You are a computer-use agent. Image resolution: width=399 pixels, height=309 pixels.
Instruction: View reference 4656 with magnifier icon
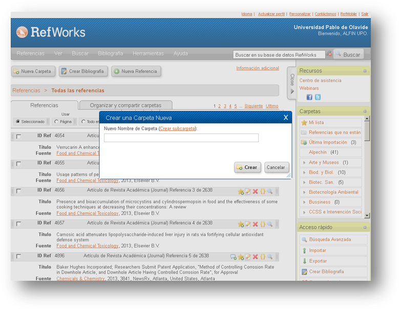[270, 191]
